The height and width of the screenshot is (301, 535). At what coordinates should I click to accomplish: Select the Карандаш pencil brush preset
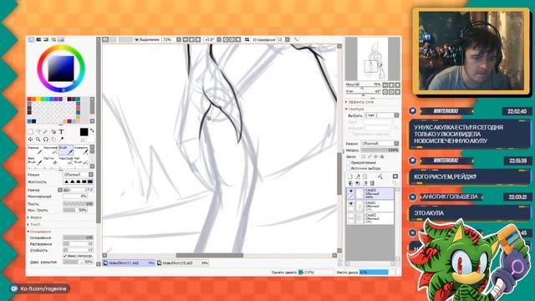click(35, 150)
